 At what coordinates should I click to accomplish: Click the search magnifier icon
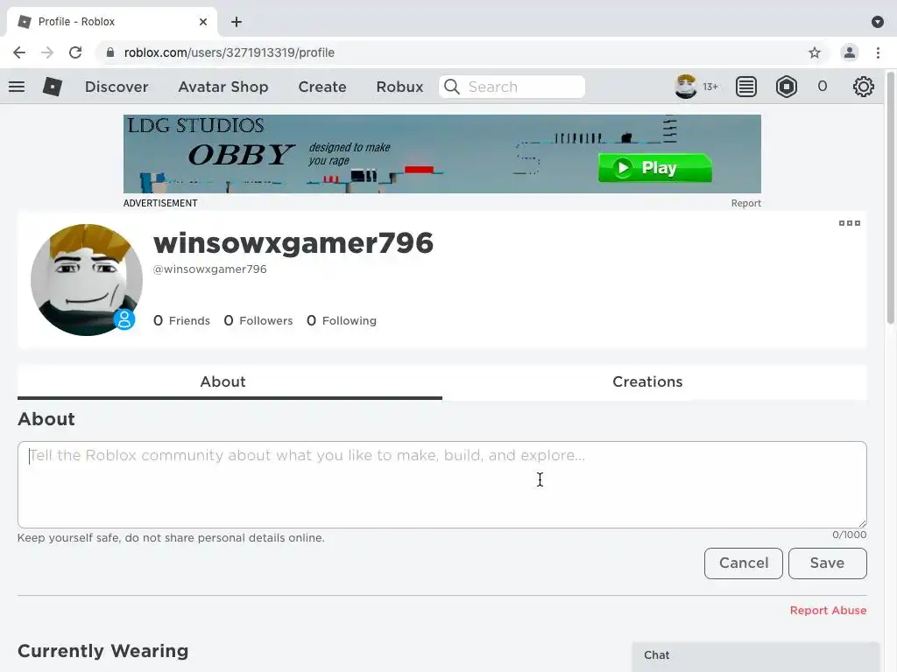[452, 87]
